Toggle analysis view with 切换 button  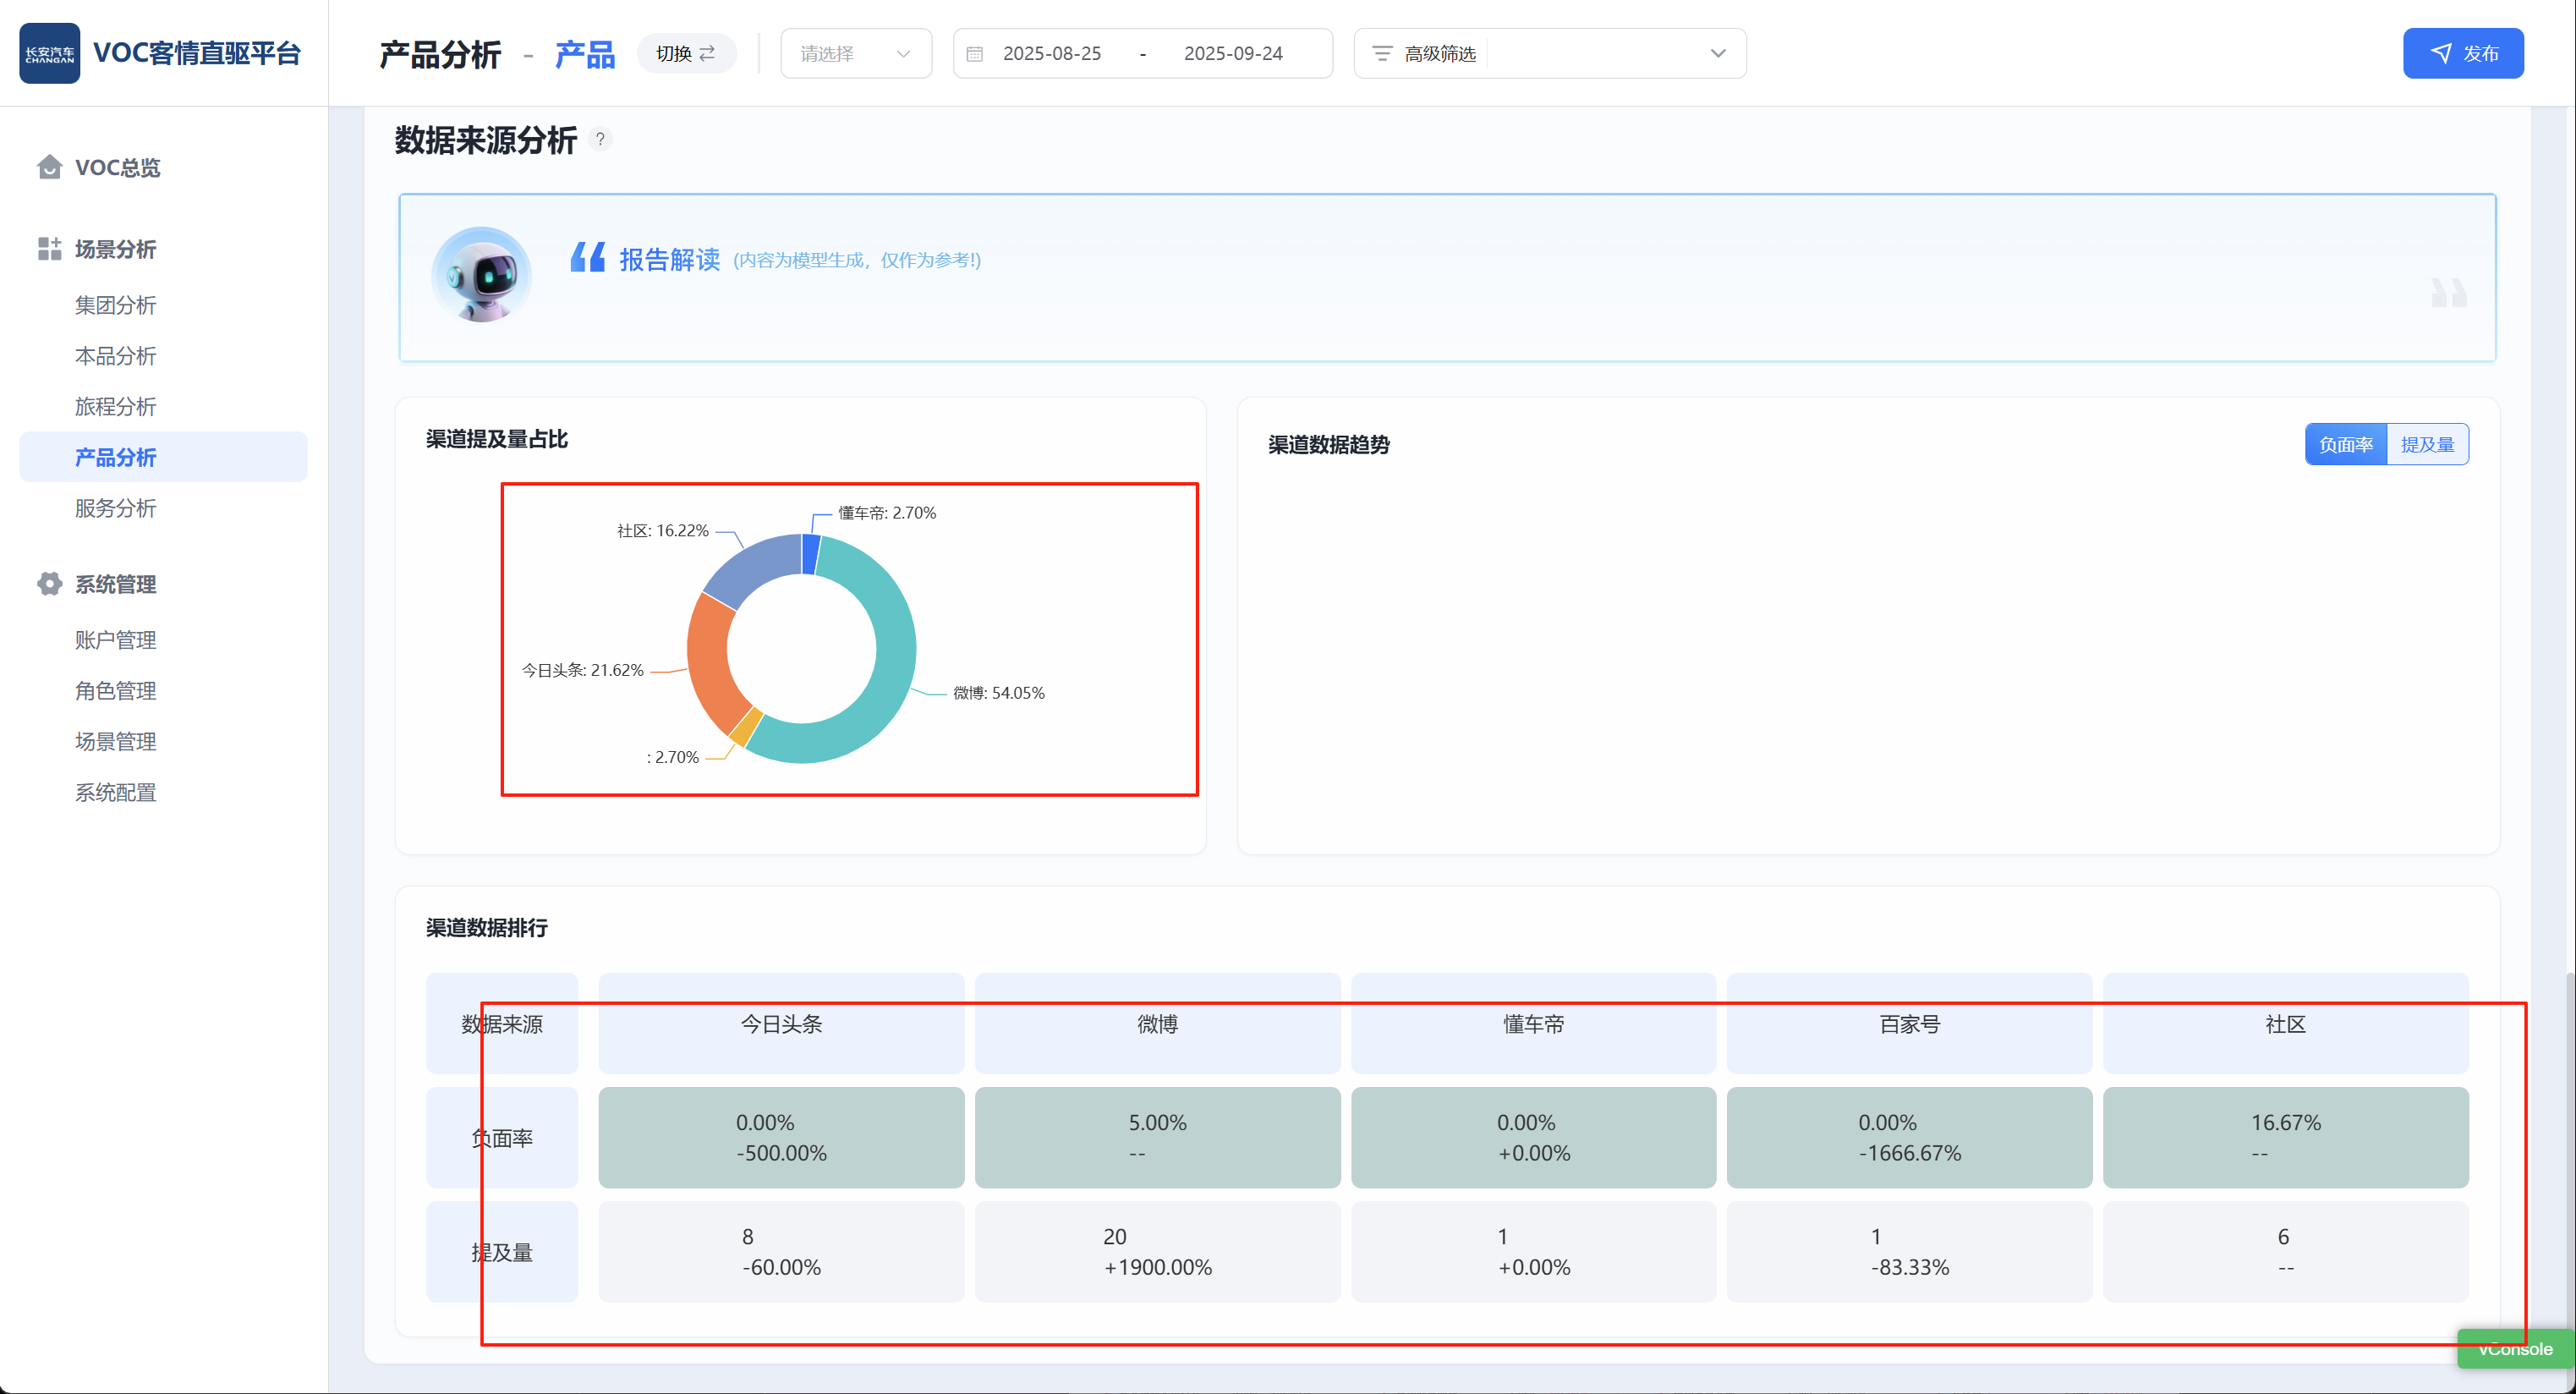[x=686, y=54]
